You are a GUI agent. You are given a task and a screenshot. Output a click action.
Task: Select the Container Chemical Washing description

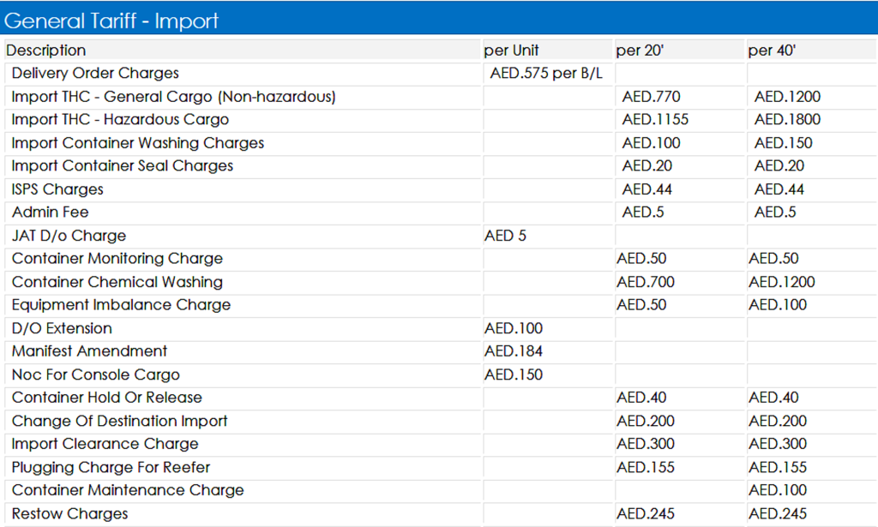(x=117, y=282)
